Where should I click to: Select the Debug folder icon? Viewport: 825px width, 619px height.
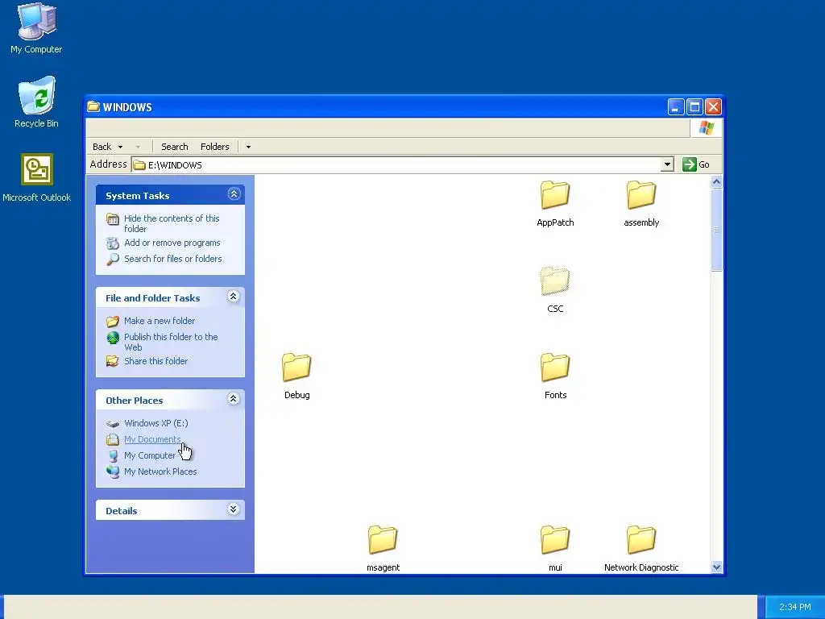click(x=296, y=368)
